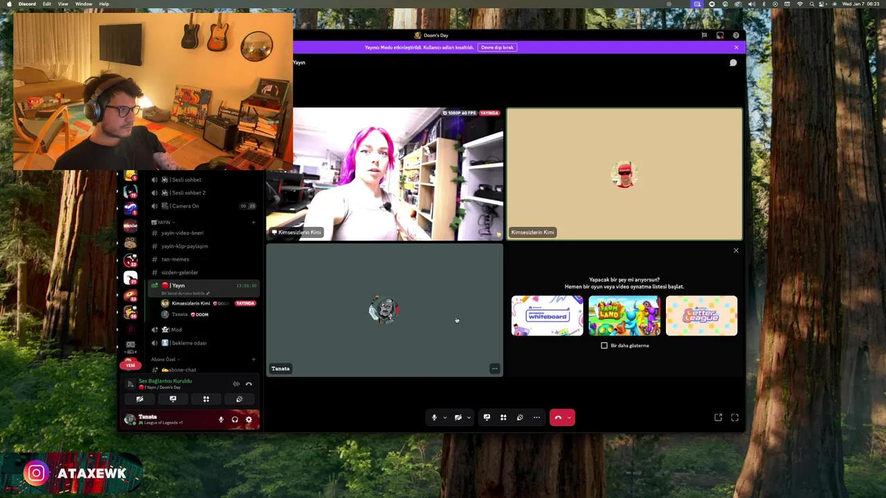The image size is (886, 498).
Task: Disconnect using the red hang-up button
Action: (558, 418)
